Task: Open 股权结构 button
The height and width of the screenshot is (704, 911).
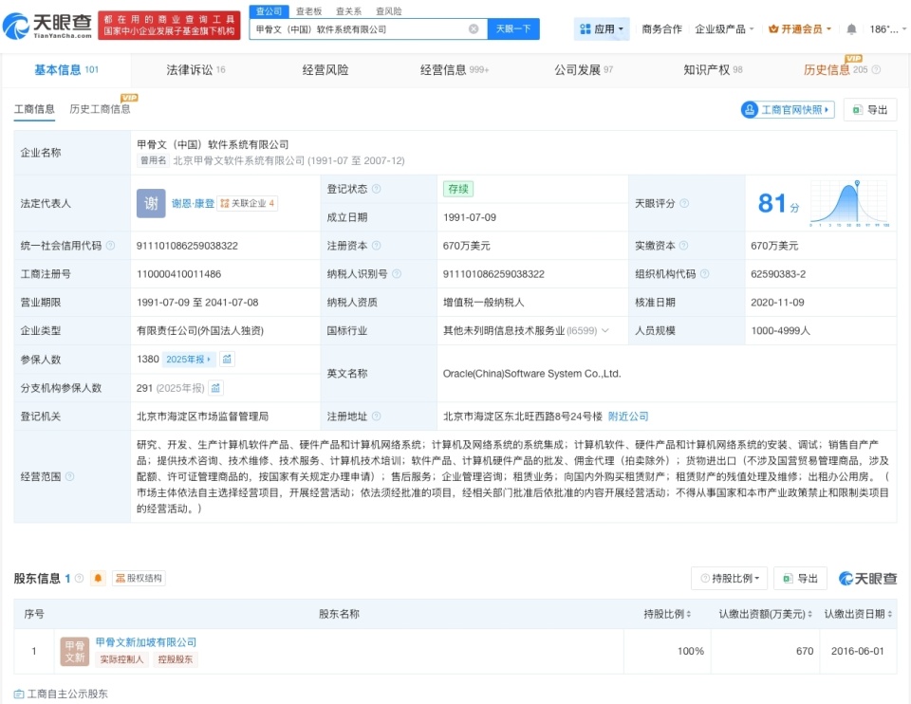Action: point(139,578)
